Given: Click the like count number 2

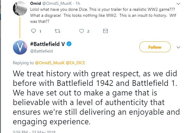Looking at the screenshot, I should click(x=88, y=31).
